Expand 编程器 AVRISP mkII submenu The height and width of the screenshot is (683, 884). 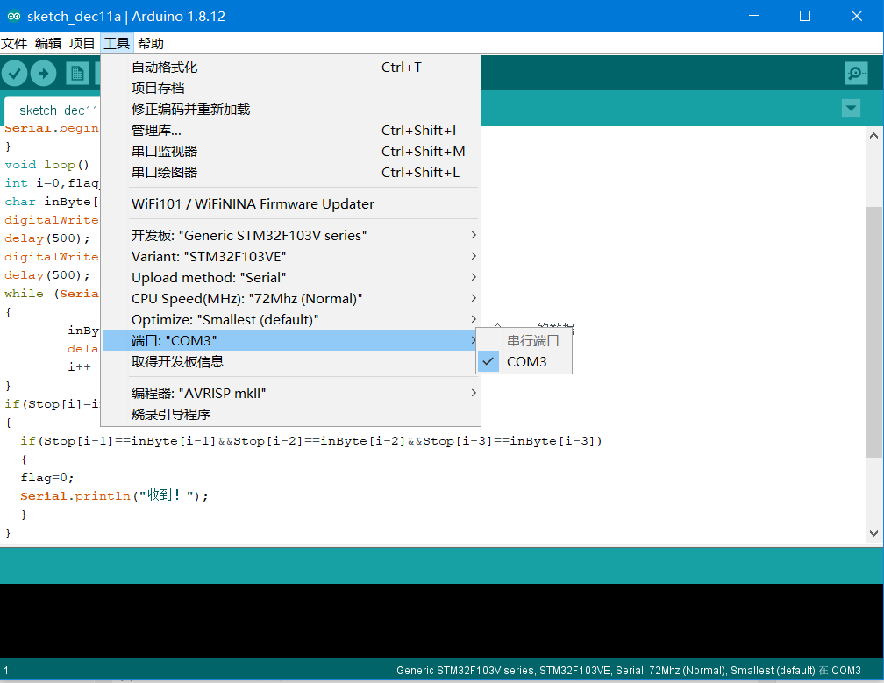pos(290,394)
